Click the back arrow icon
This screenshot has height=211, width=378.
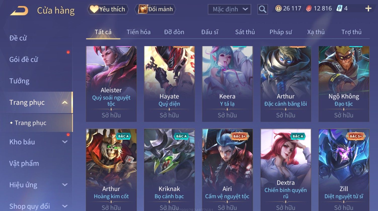(19, 11)
